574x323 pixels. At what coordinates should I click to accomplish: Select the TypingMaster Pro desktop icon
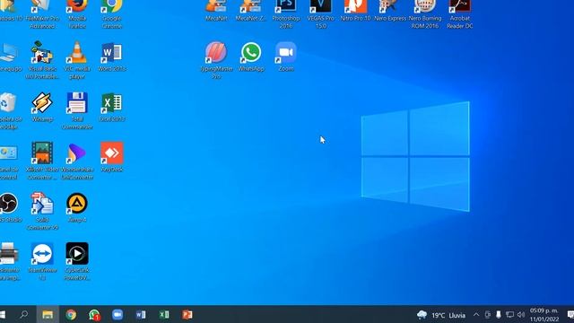(216, 60)
